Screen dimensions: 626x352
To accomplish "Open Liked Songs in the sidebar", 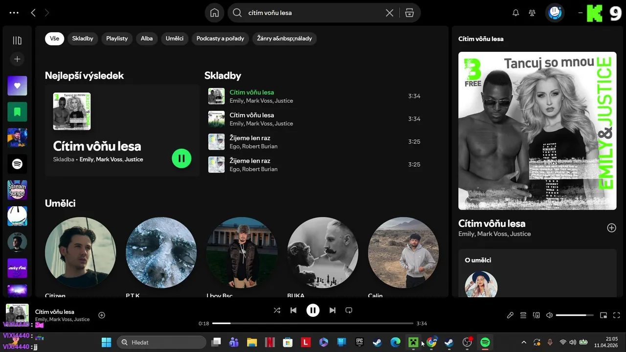I will 17,86.
